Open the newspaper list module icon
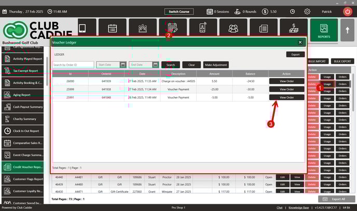 pos(264,28)
